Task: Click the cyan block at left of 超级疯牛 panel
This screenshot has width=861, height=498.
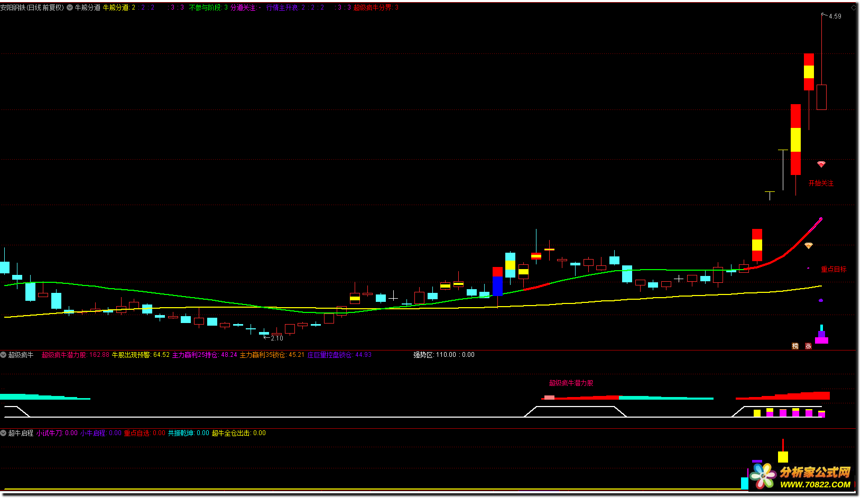Action: pos(45,396)
